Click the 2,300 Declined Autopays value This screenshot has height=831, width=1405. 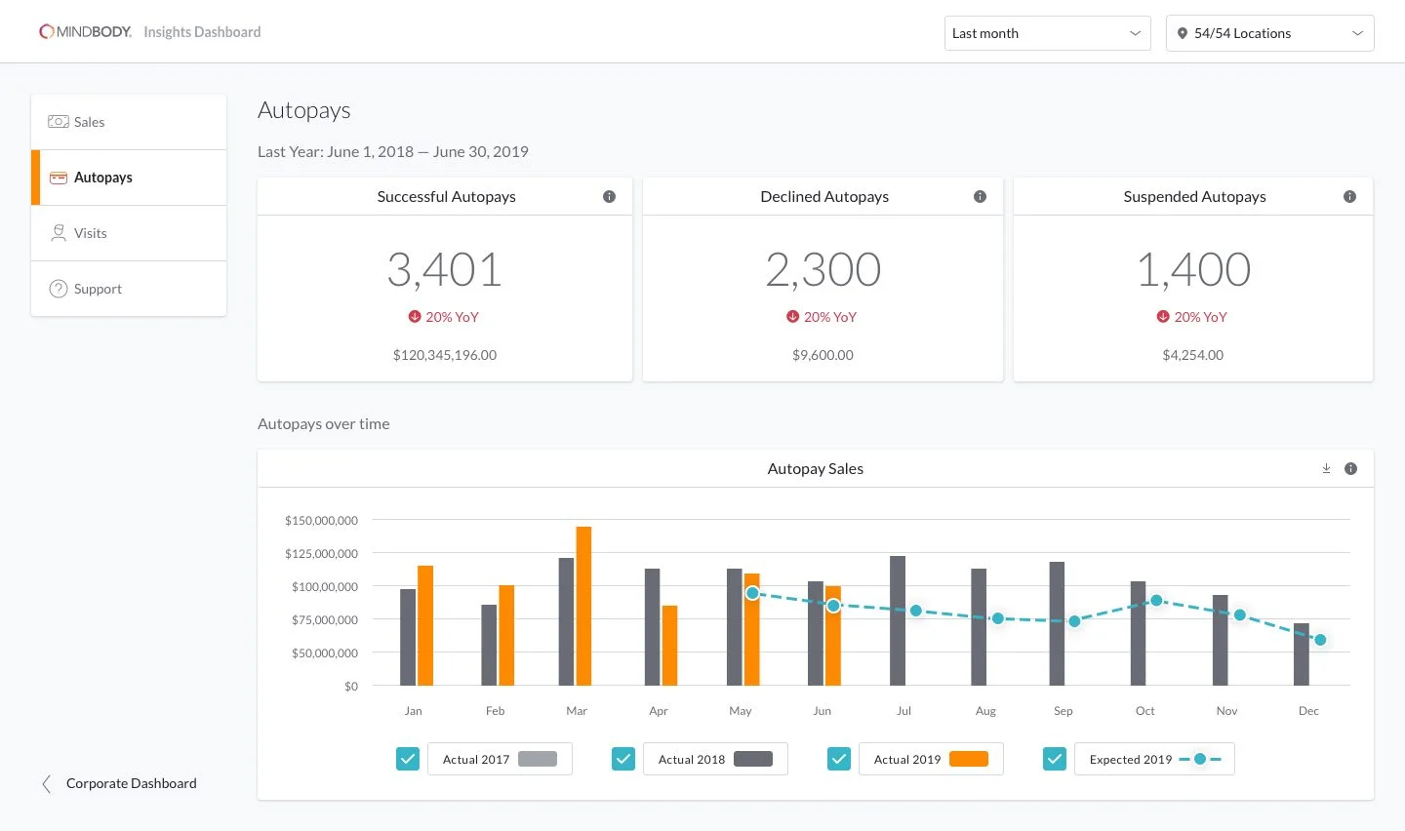(823, 269)
